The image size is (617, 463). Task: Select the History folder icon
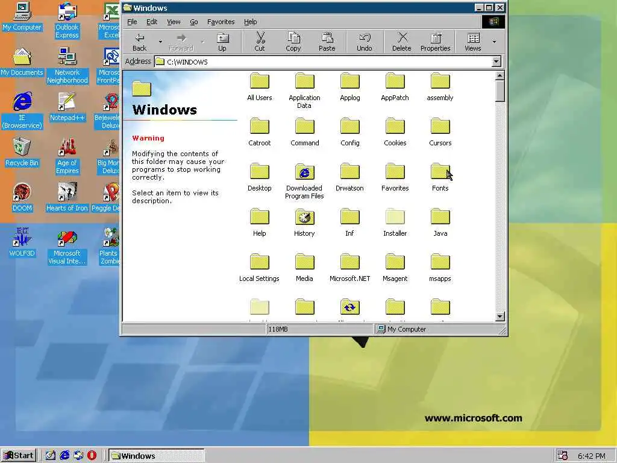(304, 217)
